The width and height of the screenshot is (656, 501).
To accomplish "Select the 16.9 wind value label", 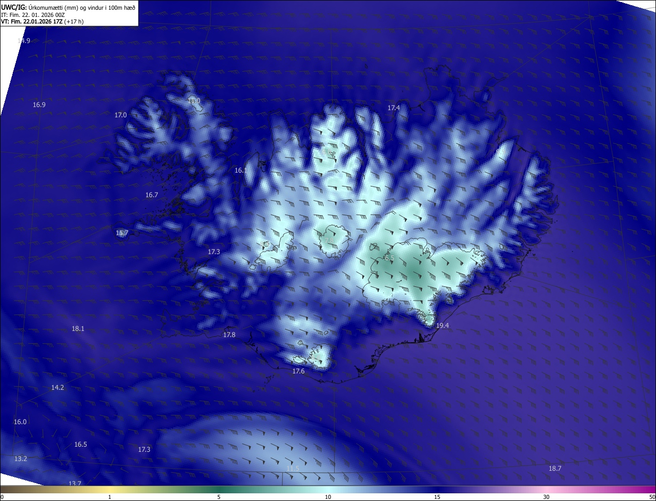I will pyautogui.click(x=39, y=105).
